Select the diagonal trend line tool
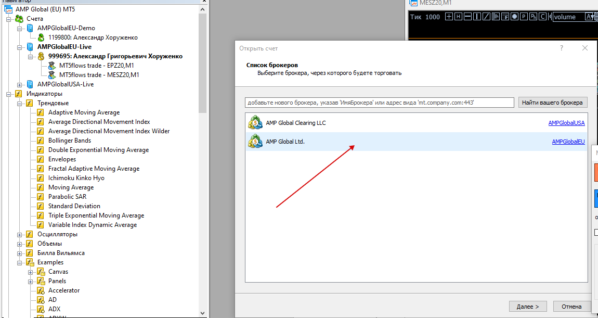This screenshot has height=318, width=598. [x=486, y=17]
